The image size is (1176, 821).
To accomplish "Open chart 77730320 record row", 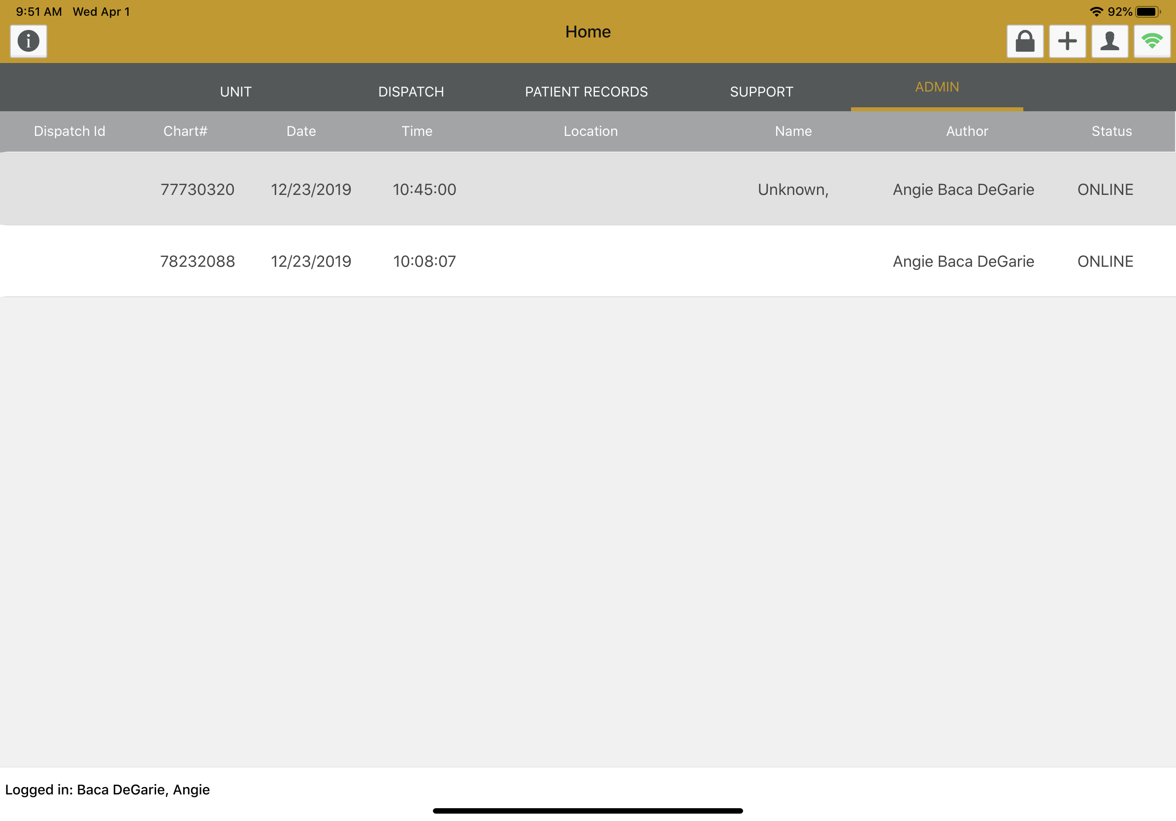I will tap(197, 189).
